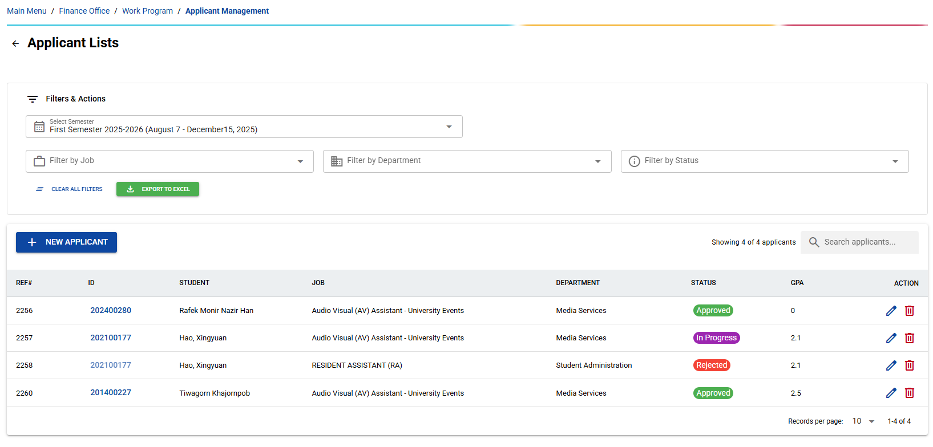933x447 pixels.
Task: Open student ID 202400280
Action: pos(111,311)
